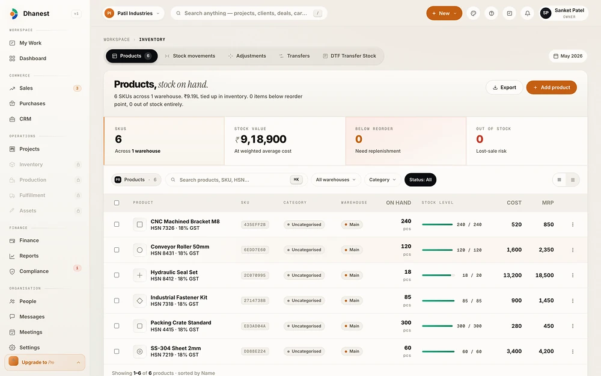
Task: Open the theme palette icon in header
Action: tap(474, 13)
